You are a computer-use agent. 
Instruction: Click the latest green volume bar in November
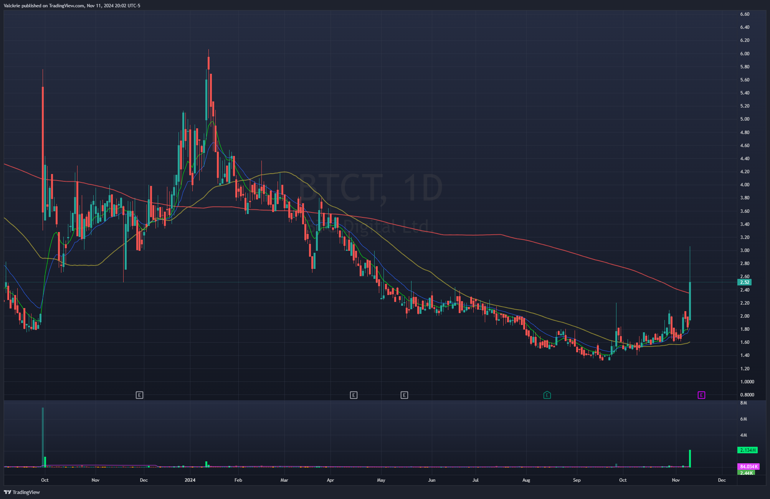point(690,459)
